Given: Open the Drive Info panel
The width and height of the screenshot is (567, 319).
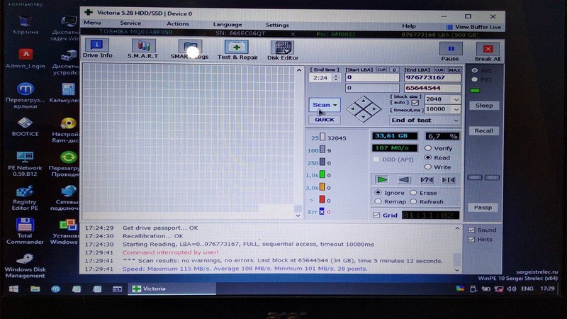Looking at the screenshot, I should [98, 48].
